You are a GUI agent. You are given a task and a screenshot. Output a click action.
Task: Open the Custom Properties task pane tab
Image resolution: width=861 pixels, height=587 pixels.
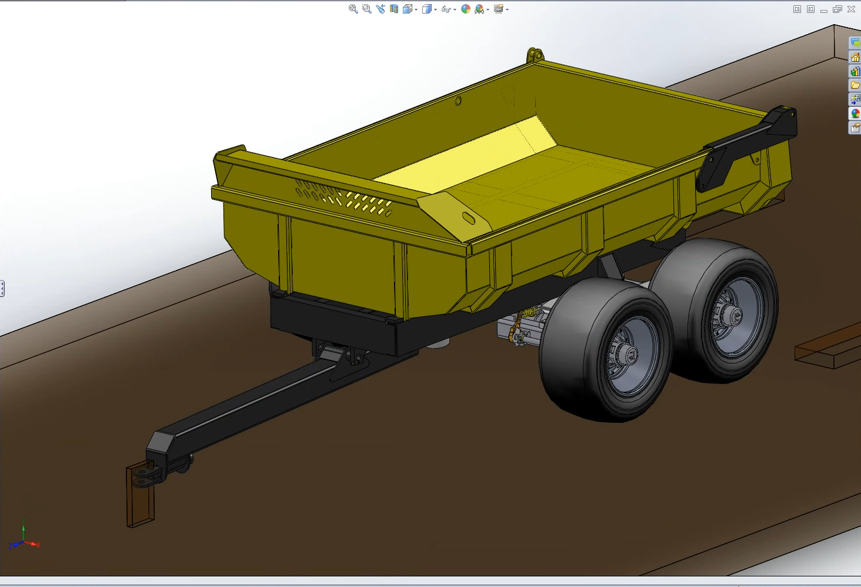point(855,128)
